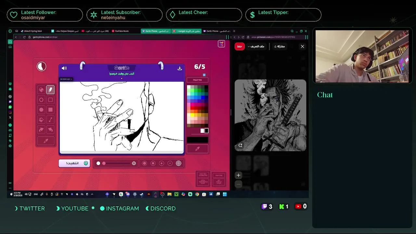
Task: Click the current black color preview bar
Action: click(197, 140)
